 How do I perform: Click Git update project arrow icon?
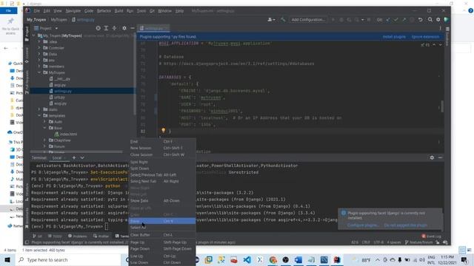coord(388,20)
